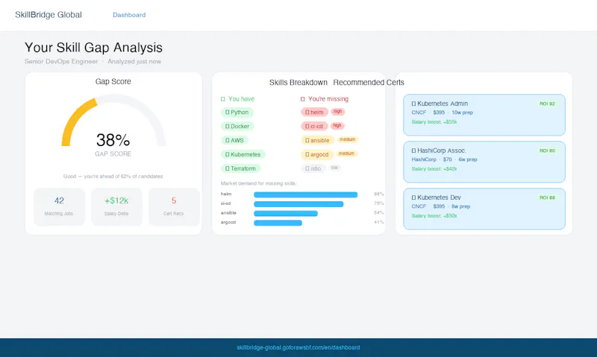Click the low badge next to istio
The image size is (597, 357).
[x=334, y=168]
